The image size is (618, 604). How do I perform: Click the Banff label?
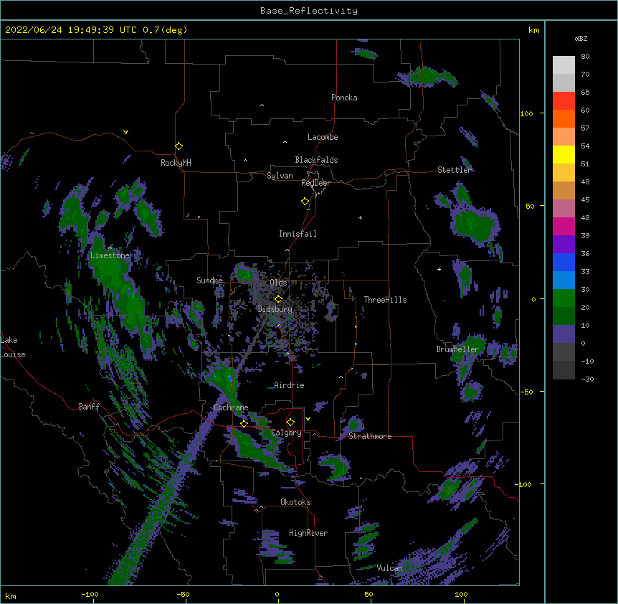click(x=89, y=407)
